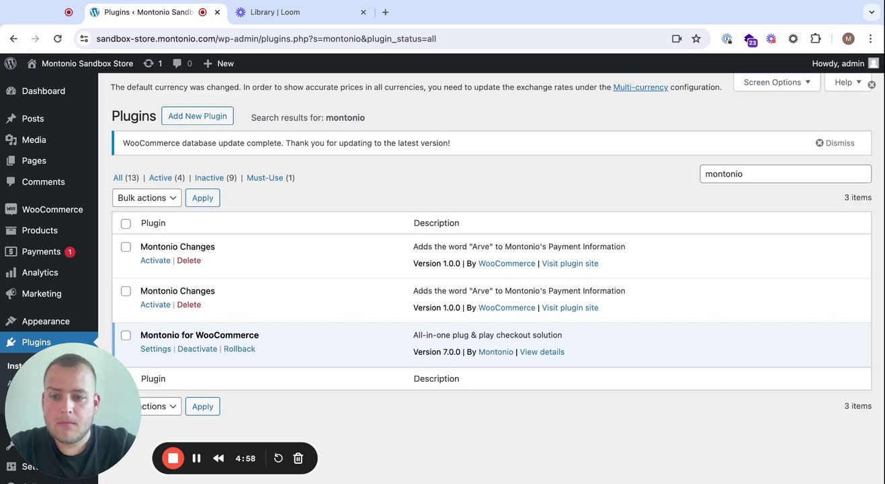Delete the recording with the trash icon
This screenshot has width=885, height=484.
[x=298, y=458]
